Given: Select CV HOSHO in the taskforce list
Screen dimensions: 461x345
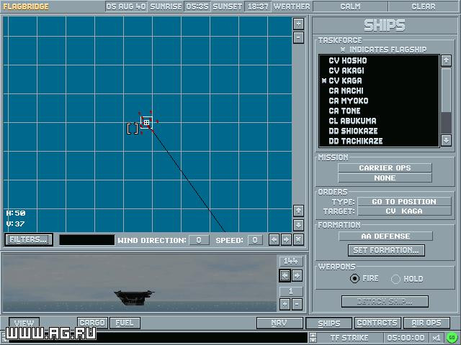Looking at the screenshot, I should point(379,60).
